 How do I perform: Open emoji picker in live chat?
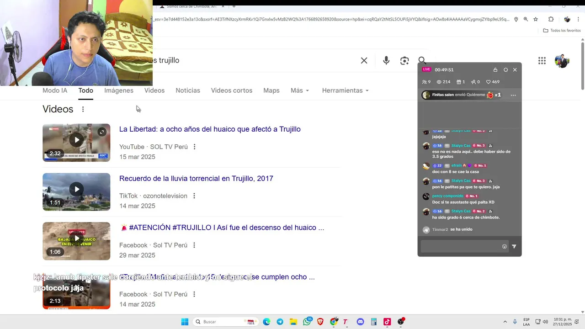tap(505, 246)
